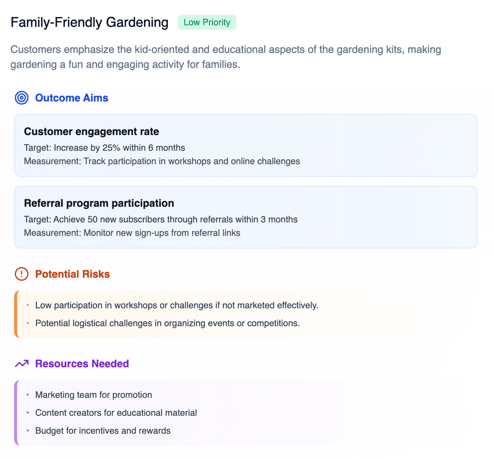
Task: Click the Resources Needed section heading
Action: click(82, 364)
